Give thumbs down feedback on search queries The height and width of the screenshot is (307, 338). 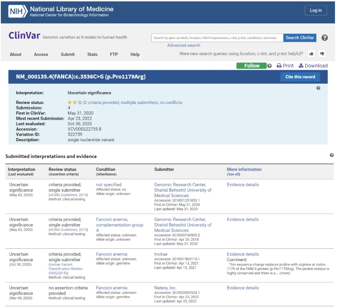point(322,54)
